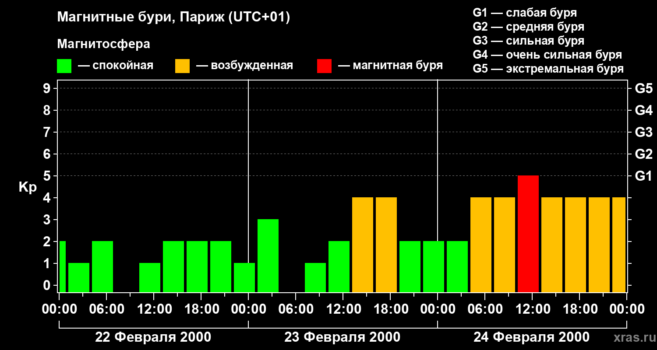
Task: Click the 'G1 — слабая буря' legend line
Action: point(525,13)
